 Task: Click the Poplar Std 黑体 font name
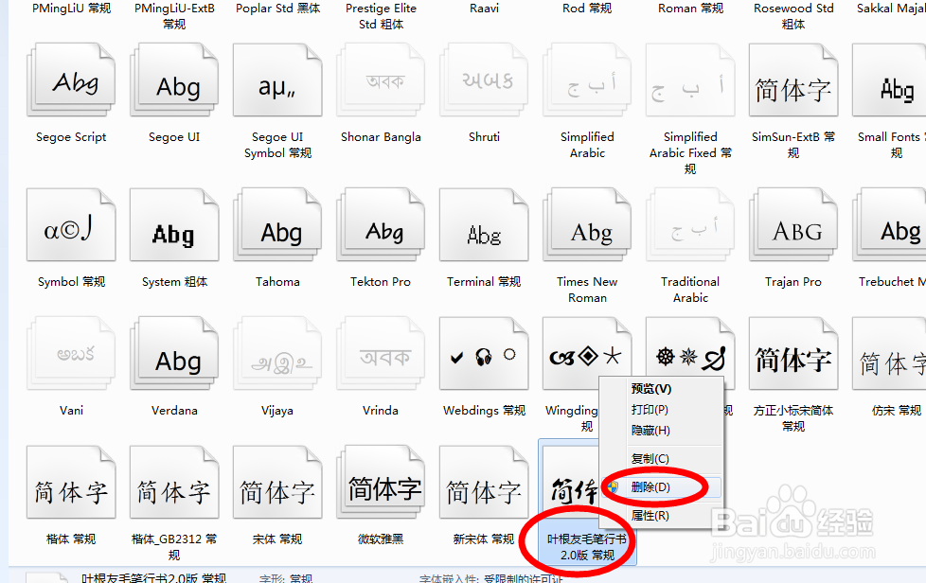point(277,9)
